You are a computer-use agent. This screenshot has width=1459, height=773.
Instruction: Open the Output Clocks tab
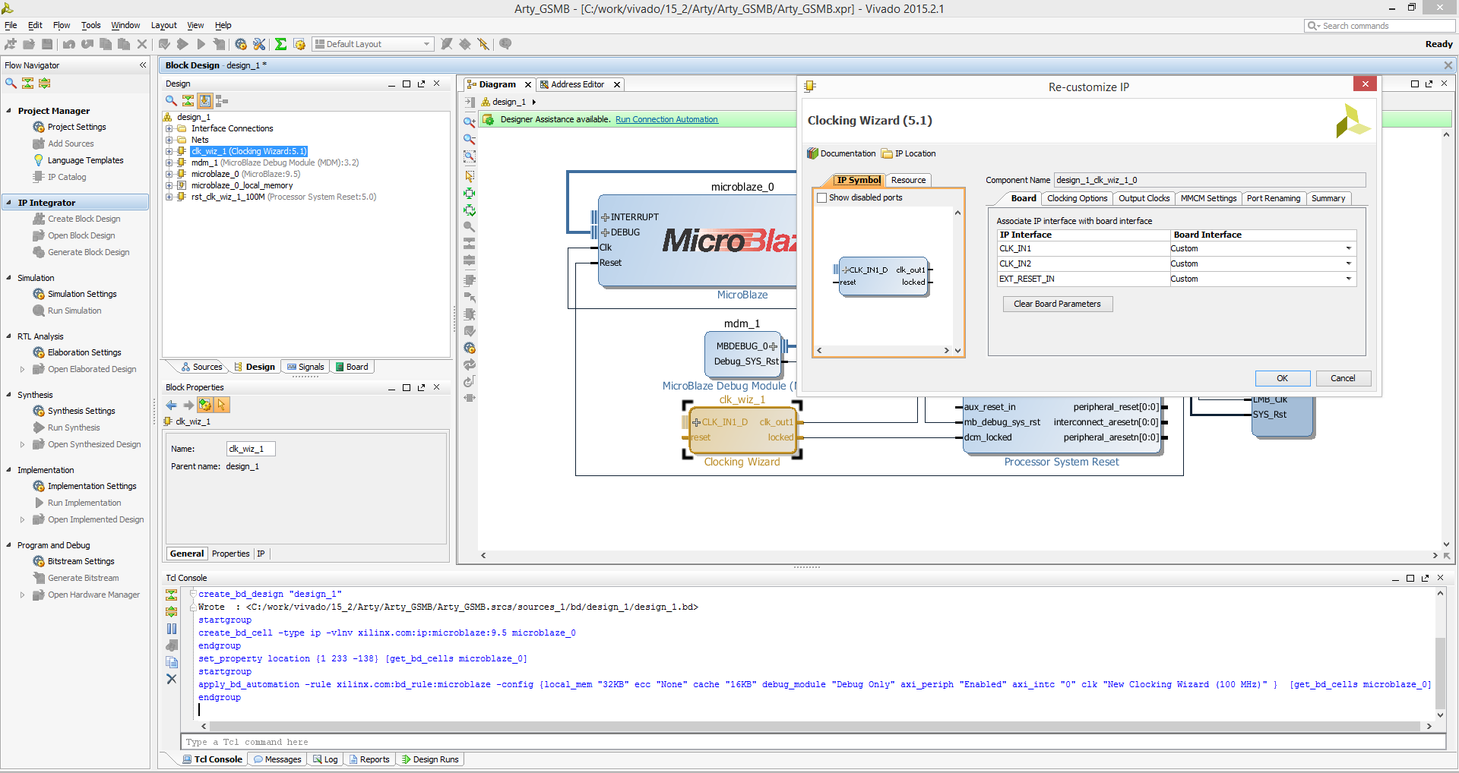(x=1144, y=198)
